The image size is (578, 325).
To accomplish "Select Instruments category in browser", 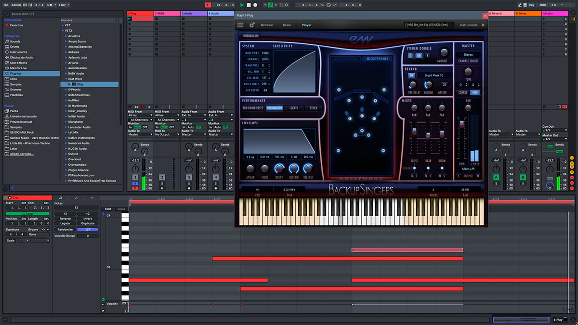I will pos(18,52).
